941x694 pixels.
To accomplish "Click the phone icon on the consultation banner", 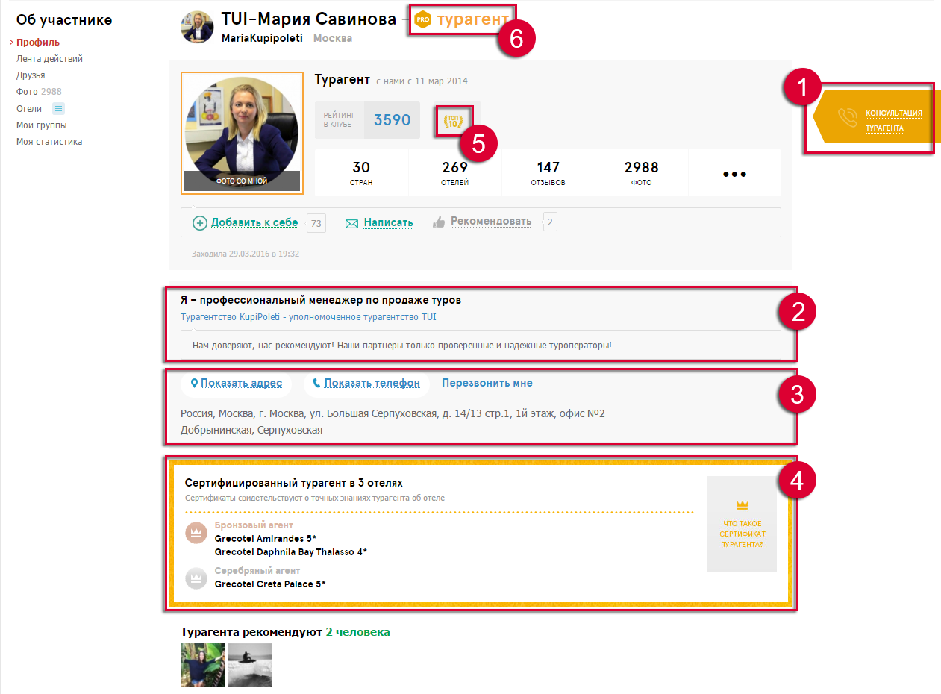I will point(847,118).
